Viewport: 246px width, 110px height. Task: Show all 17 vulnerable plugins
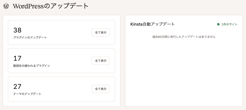click(101, 61)
